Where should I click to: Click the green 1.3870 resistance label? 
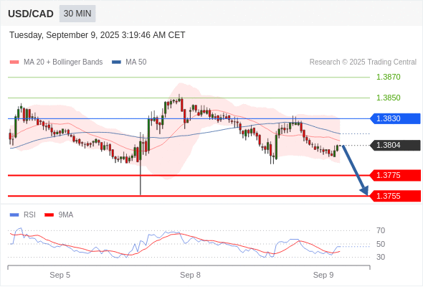(x=389, y=77)
